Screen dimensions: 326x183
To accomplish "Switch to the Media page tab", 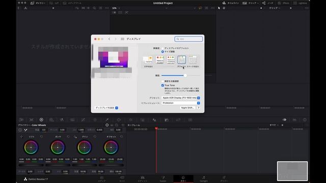I will coord(102,179).
